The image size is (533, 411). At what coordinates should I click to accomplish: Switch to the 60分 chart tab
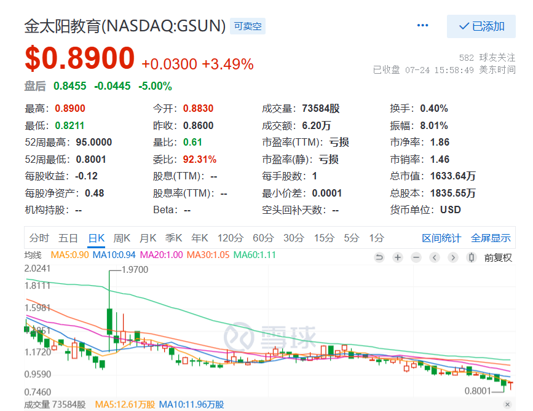tap(263, 238)
